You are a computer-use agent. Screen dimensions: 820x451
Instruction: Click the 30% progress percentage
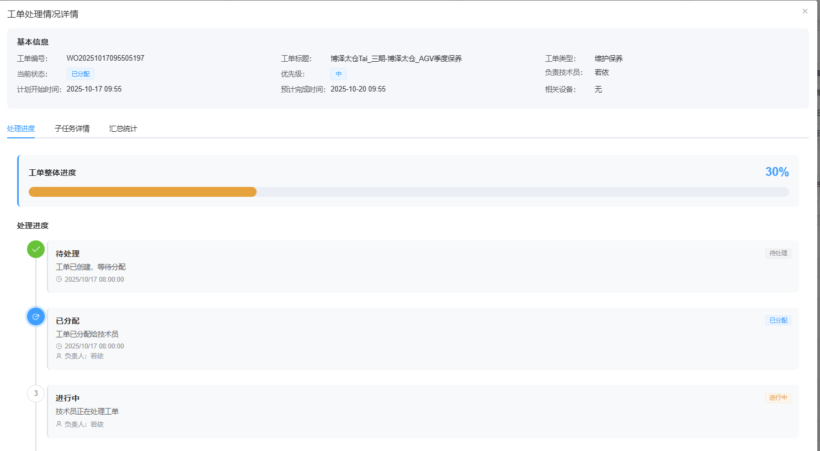coord(776,172)
